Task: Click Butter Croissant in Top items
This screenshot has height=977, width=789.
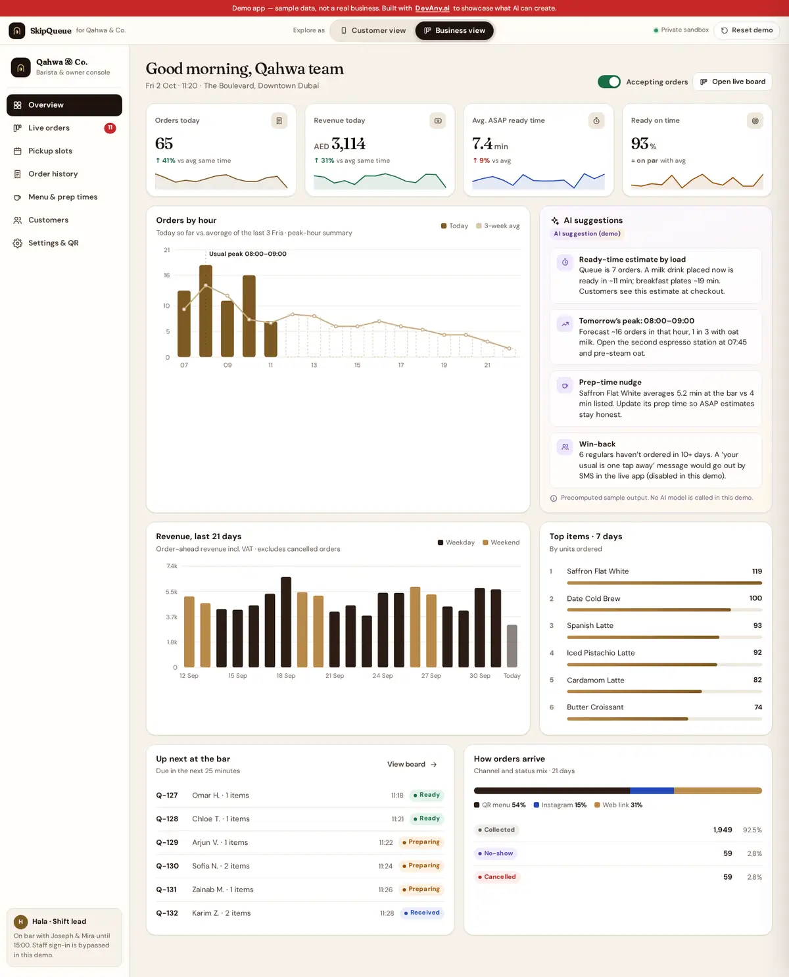Action: (595, 707)
